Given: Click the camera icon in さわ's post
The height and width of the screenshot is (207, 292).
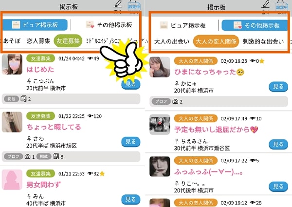Looking at the screenshot, I should [x=28, y=156].
